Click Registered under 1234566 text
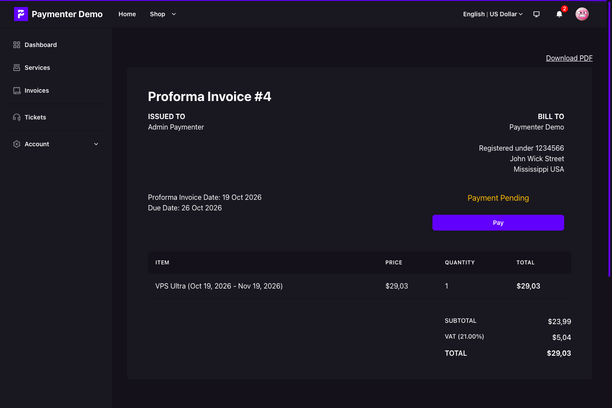 [522, 148]
